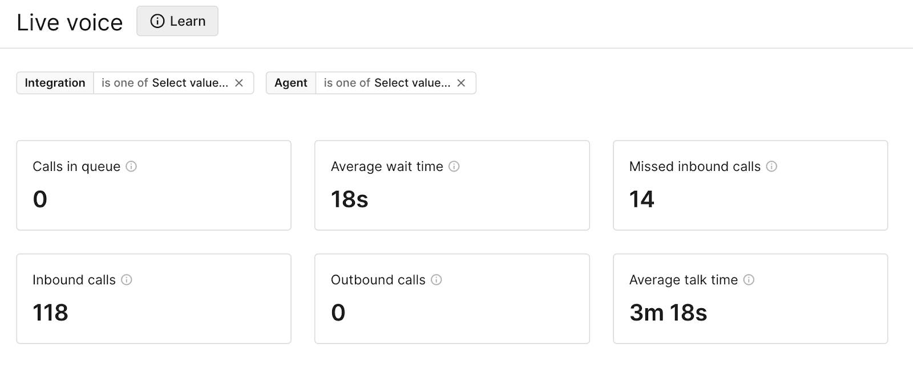
Task: Click the 3m 18s talk time value
Action: tap(668, 312)
